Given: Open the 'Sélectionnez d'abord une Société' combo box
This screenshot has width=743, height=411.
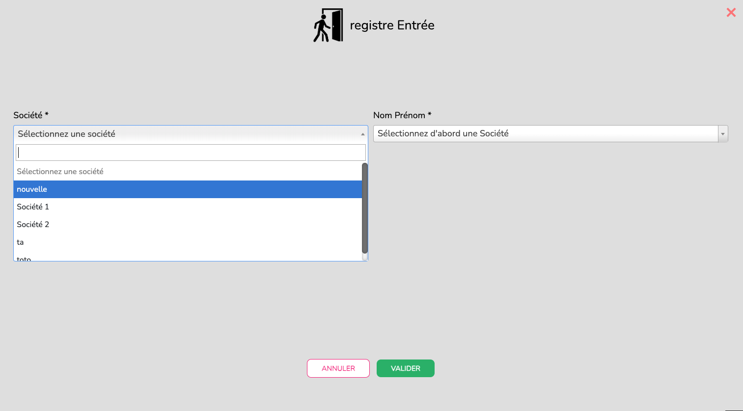Looking at the screenshot, I should (x=550, y=134).
